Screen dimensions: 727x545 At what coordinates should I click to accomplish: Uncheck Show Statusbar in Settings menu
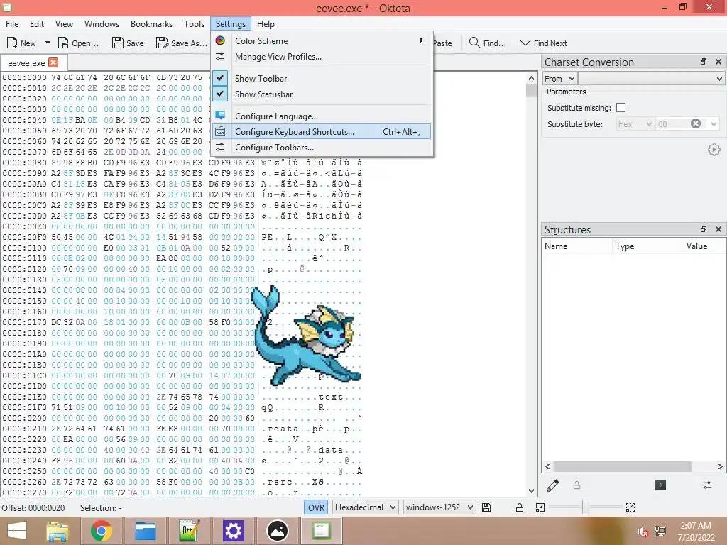(220, 94)
